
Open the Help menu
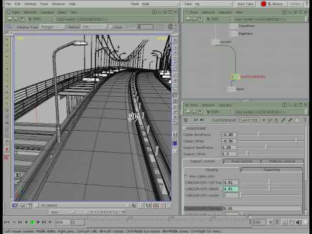[x=72, y=4]
